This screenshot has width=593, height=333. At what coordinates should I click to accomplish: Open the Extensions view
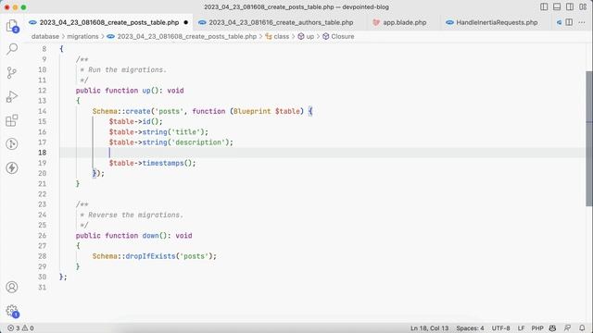tap(12, 120)
